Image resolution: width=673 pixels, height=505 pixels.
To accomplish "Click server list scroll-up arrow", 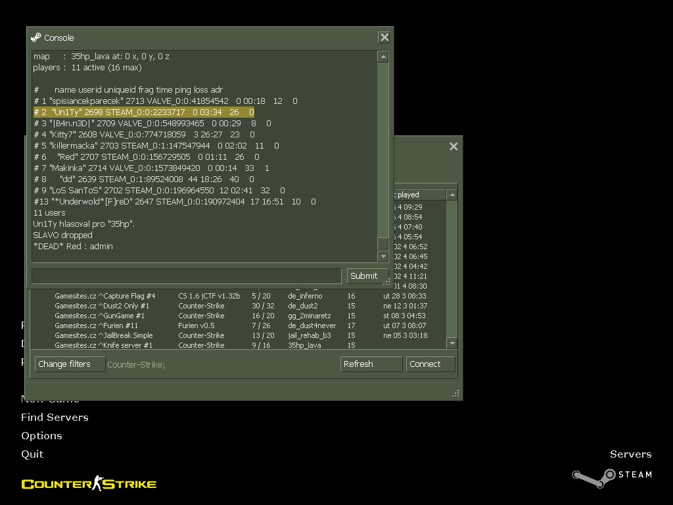I will [452, 195].
